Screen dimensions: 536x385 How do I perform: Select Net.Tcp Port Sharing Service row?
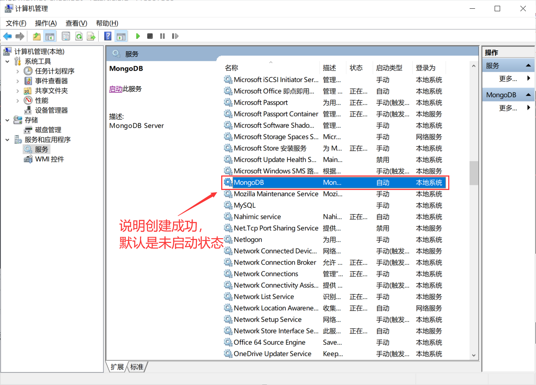334,228
